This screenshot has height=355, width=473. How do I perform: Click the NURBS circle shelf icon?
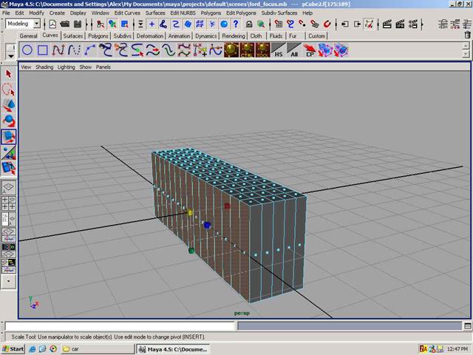[x=27, y=50]
